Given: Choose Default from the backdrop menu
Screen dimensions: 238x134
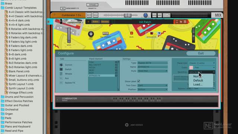Looking at the screenshot, I should 198,81.
